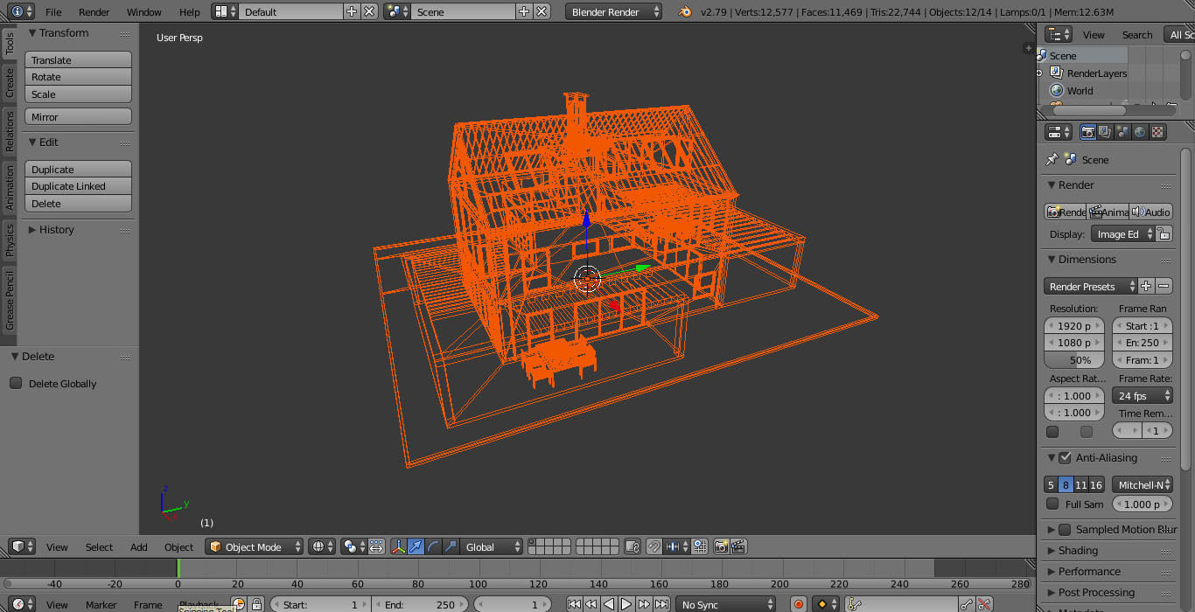Open the Mitchell-N filter dropdown
1195x612 pixels.
1143,484
